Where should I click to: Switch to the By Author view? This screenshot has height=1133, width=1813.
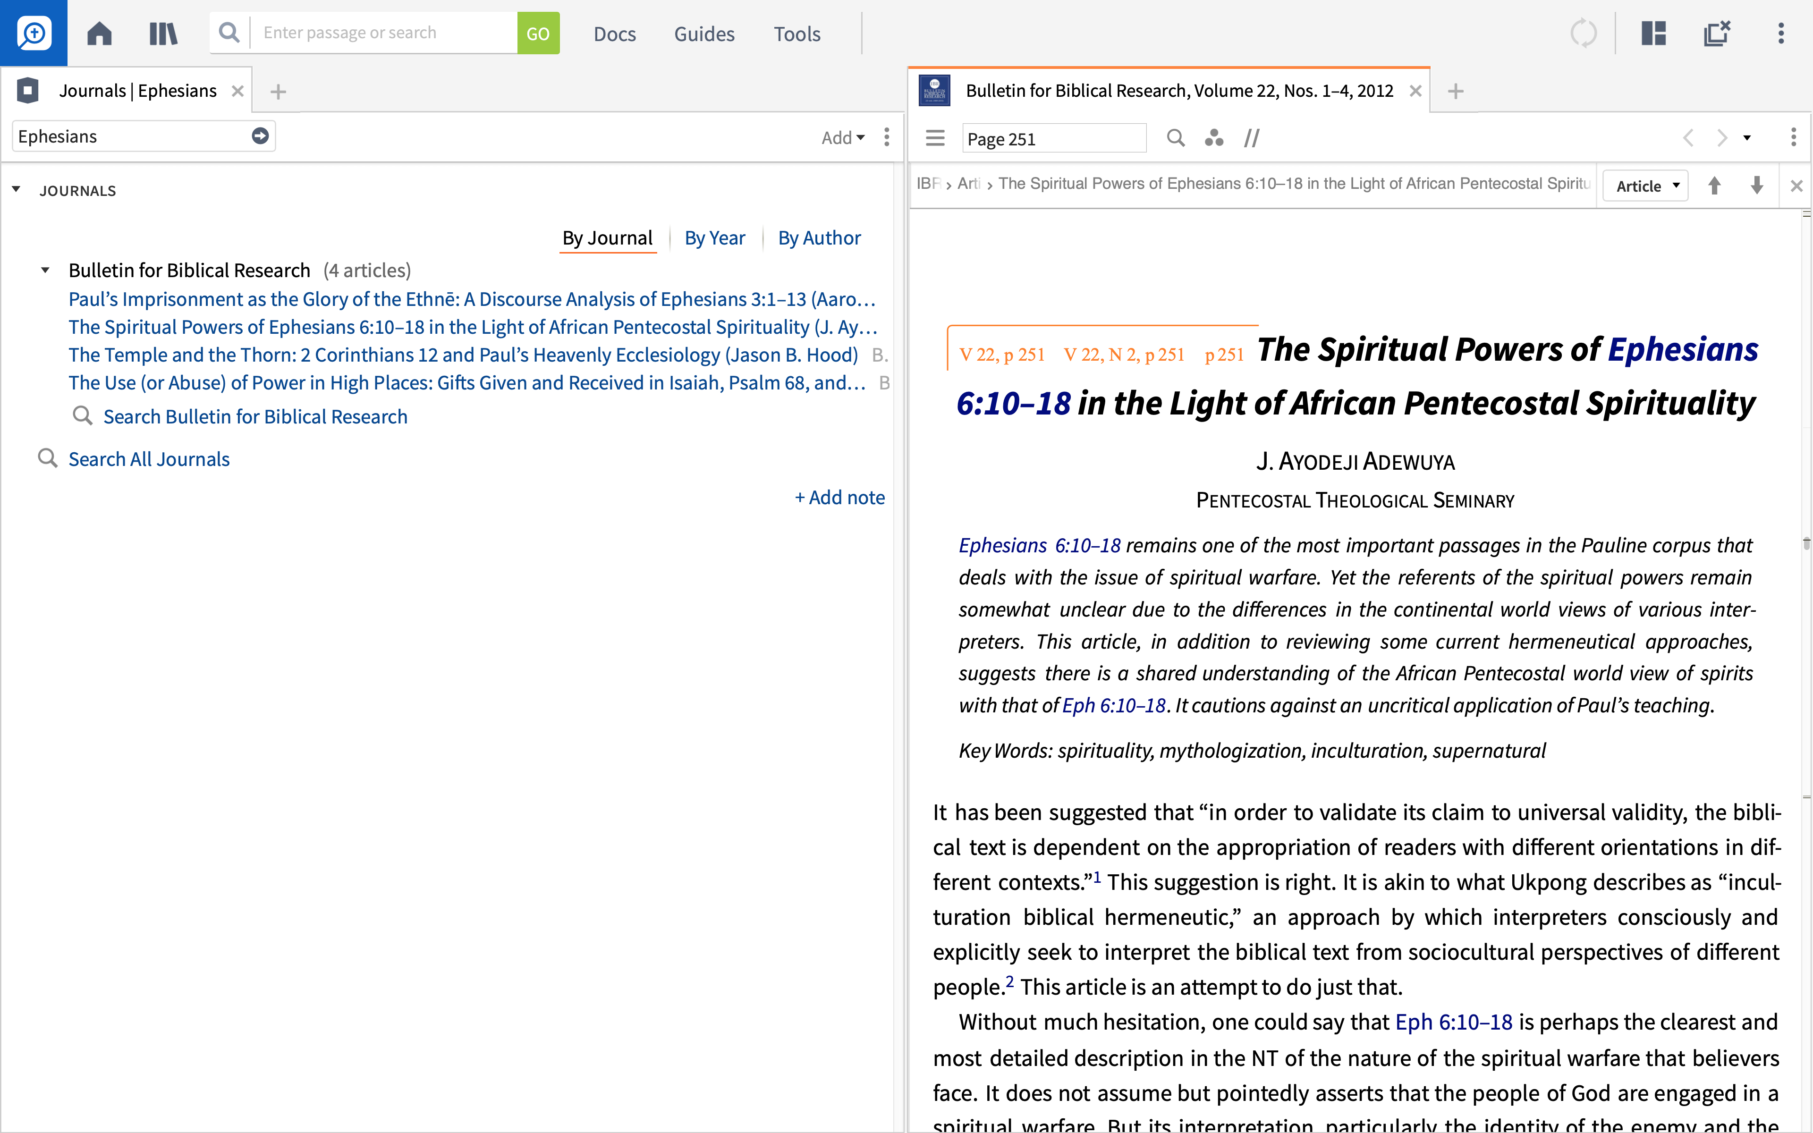[820, 238]
